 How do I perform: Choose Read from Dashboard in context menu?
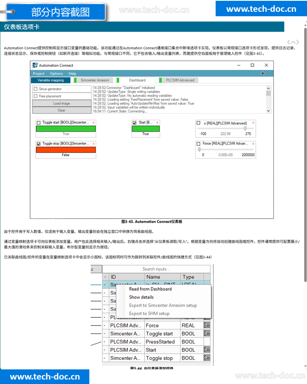pyautogui.click(x=151, y=289)
